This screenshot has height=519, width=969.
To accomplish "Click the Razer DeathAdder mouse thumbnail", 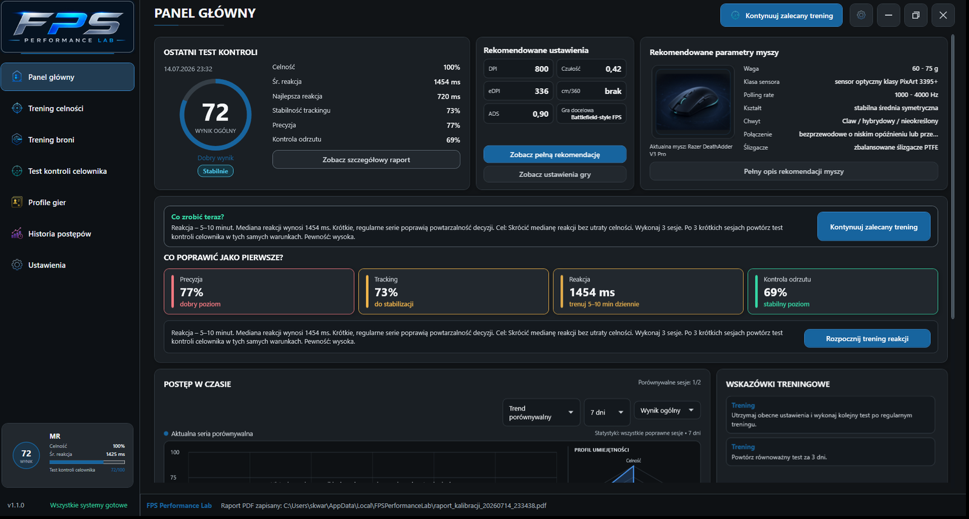I will [x=692, y=101].
